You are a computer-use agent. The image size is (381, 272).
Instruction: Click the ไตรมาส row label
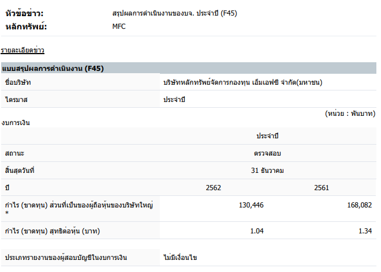pyautogui.click(x=16, y=100)
